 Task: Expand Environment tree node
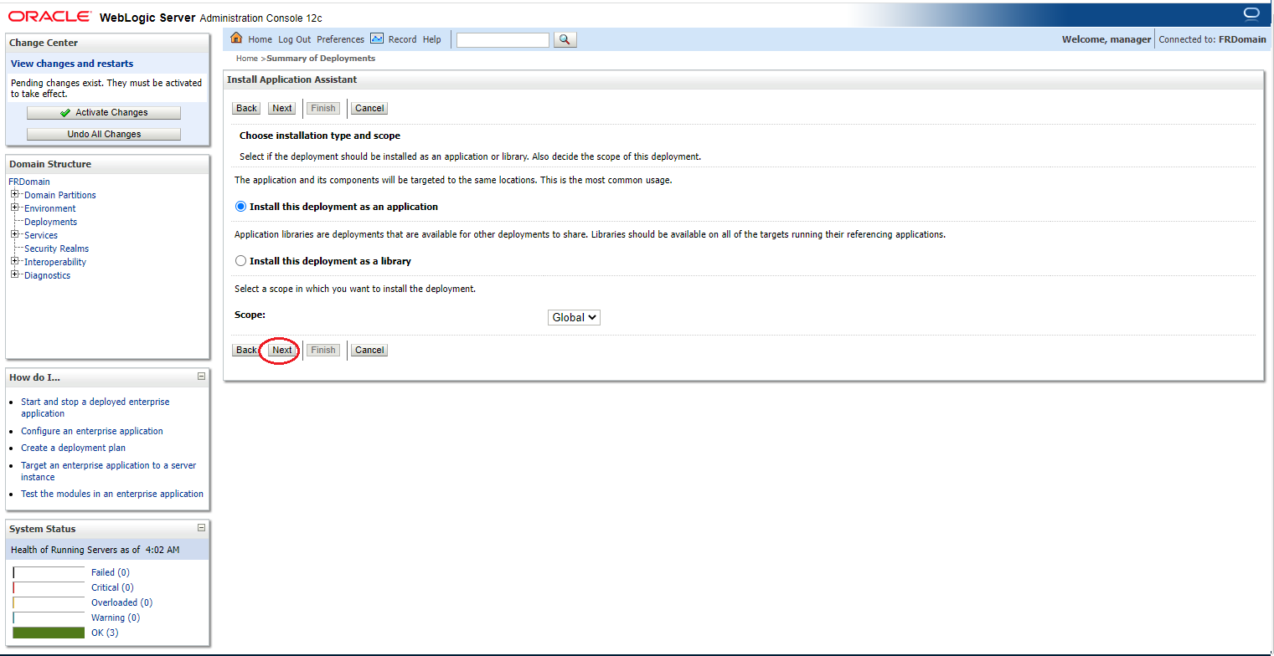point(15,208)
